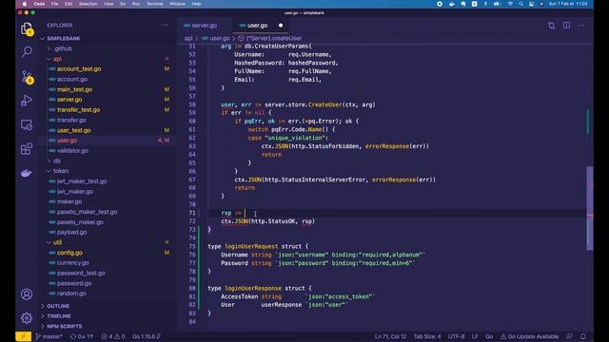609x342 pixels.
Task: Click Tab Size: 4 in status bar
Action: click(427, 336)
